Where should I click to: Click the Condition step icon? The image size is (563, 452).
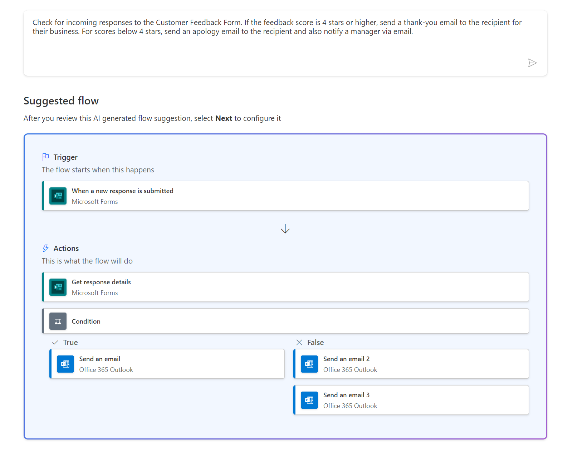click(58, 321)
